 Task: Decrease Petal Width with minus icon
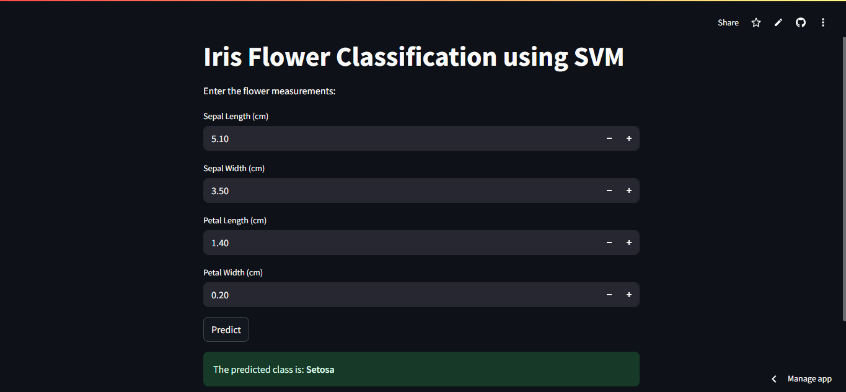(x=609, y=295)
